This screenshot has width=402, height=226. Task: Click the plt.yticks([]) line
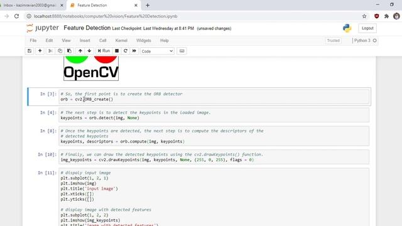point(77,199)
